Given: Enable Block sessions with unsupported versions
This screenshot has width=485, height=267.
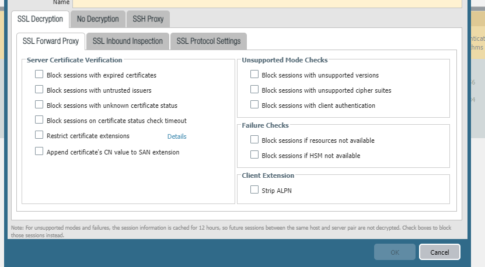Looking at the screenshot, I should point(254,75).
